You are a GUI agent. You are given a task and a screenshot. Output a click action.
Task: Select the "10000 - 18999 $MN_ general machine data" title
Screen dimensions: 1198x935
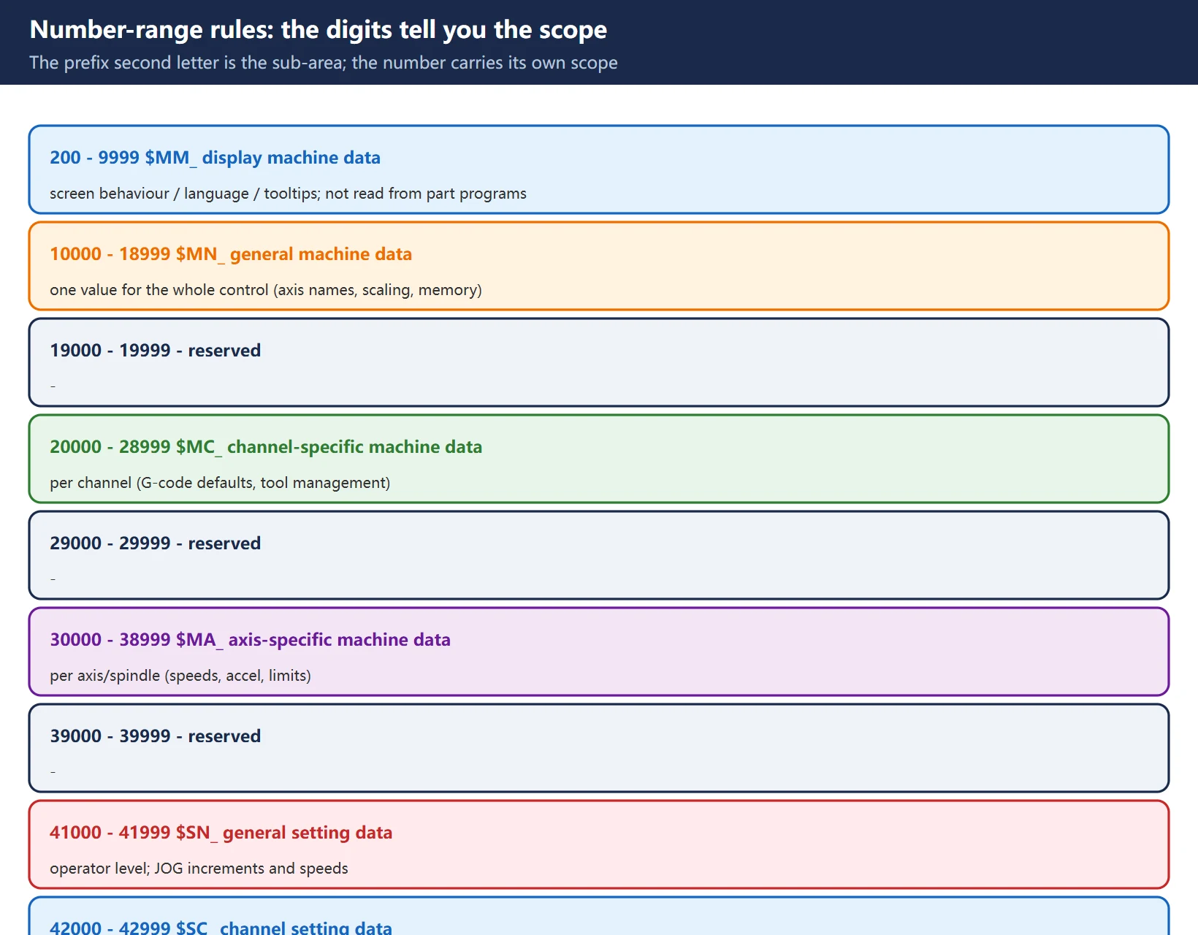[231, 254]
